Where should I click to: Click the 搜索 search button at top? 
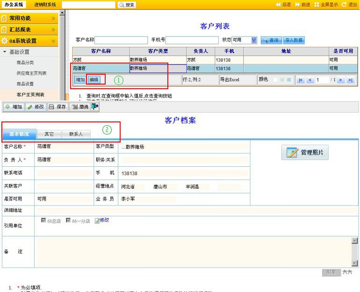tap(127, 5)
